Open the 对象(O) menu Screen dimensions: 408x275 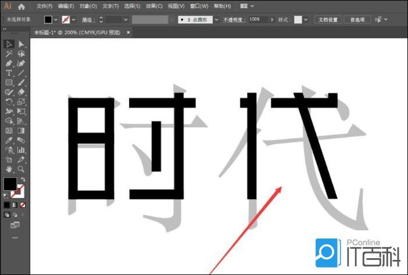click(88, 6)
